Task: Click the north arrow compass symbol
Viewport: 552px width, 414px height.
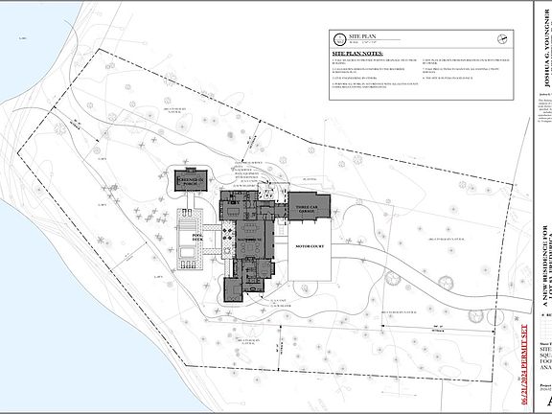Action: point(502,39)
